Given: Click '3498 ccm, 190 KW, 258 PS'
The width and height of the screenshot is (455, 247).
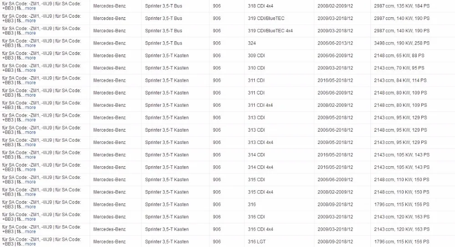Looking at the screenshot, I should pyautogui.click(x=402, y=43).
